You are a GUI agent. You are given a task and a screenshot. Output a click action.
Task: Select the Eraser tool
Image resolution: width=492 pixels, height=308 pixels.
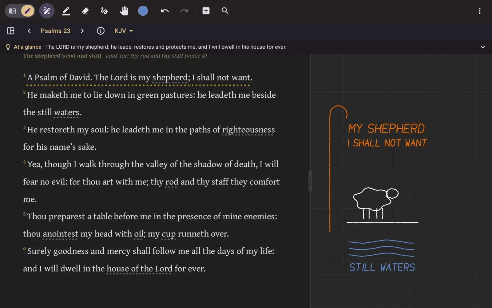[x=85, y=11]
